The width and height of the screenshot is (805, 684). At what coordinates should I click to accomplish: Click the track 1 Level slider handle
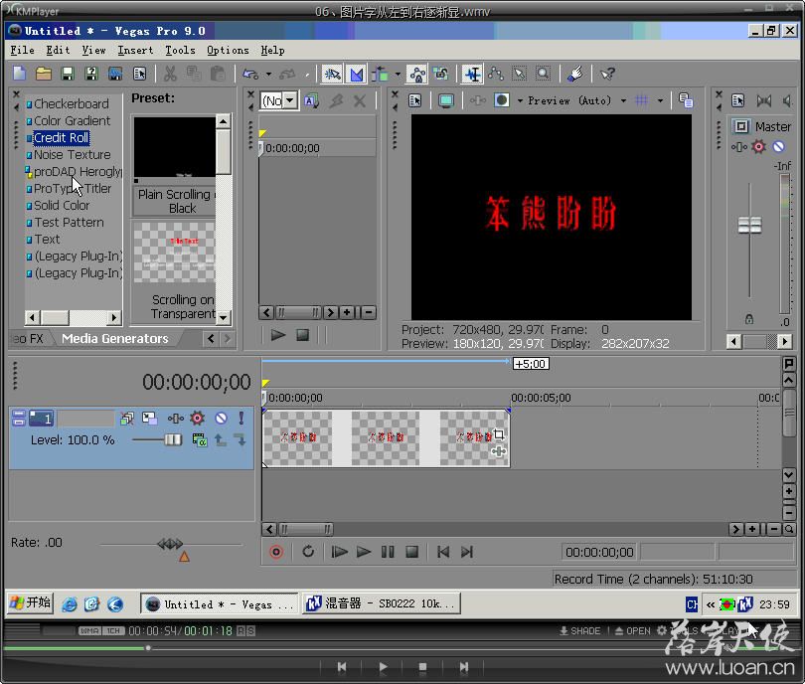click(173, 440)
